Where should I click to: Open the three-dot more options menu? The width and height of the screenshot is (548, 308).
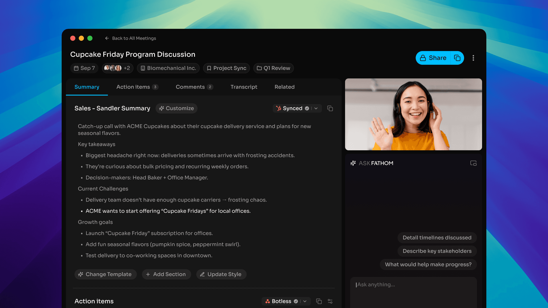473,58
